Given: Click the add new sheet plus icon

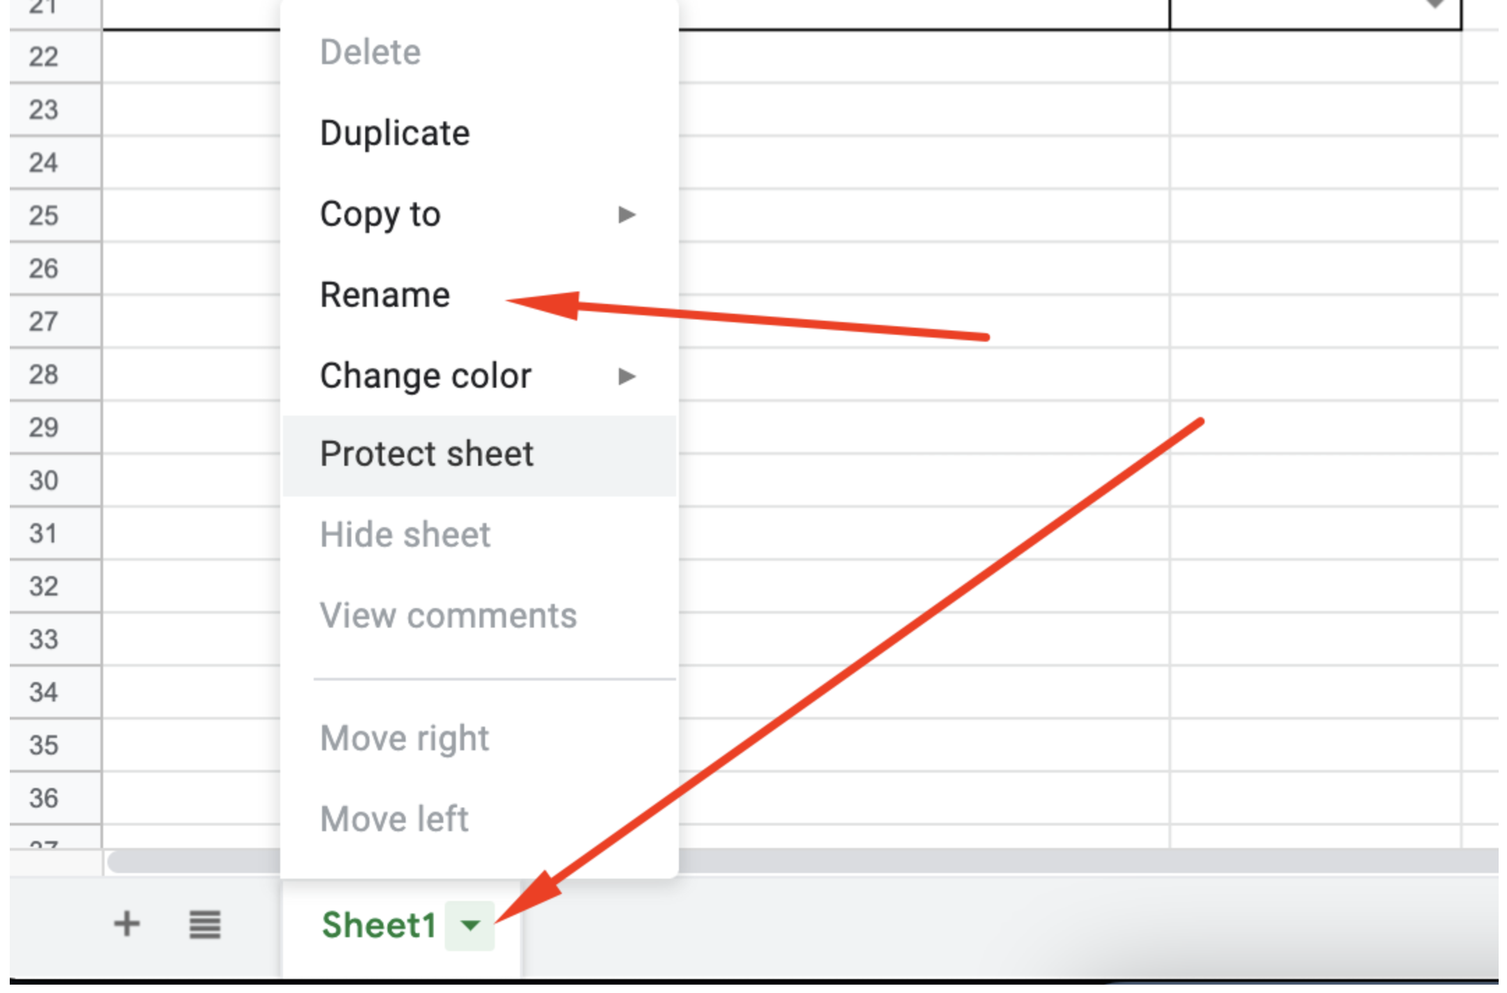Looking at the screenshot, I should point(127,924).
